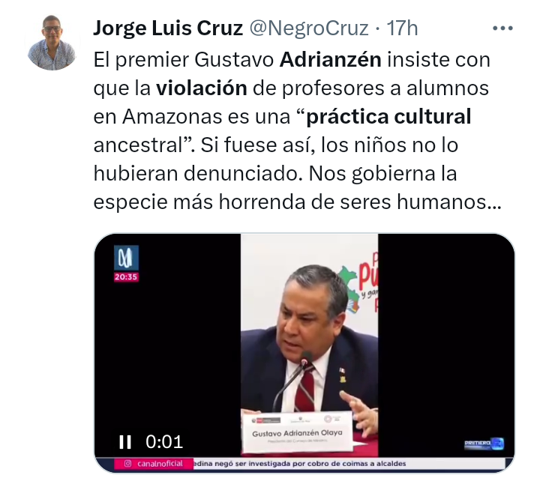Open Jorge Luis Cruz's profile avatar
540x487 pixels.
click(x=52, y=43)
